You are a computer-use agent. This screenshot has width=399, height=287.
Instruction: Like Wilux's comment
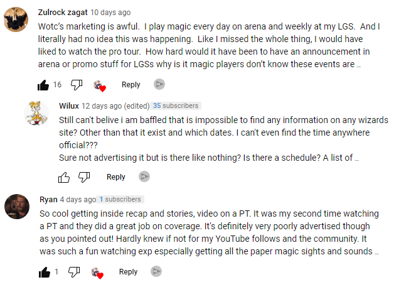click(x=64, y=177)
